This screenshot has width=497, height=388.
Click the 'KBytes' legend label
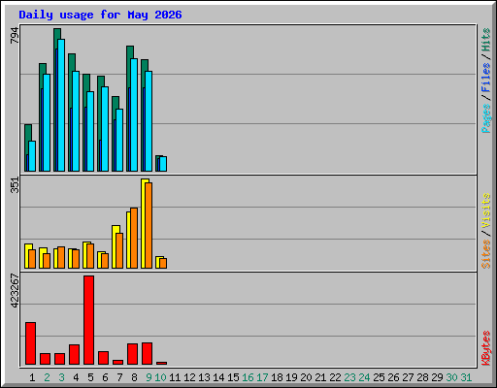[485, 348]
